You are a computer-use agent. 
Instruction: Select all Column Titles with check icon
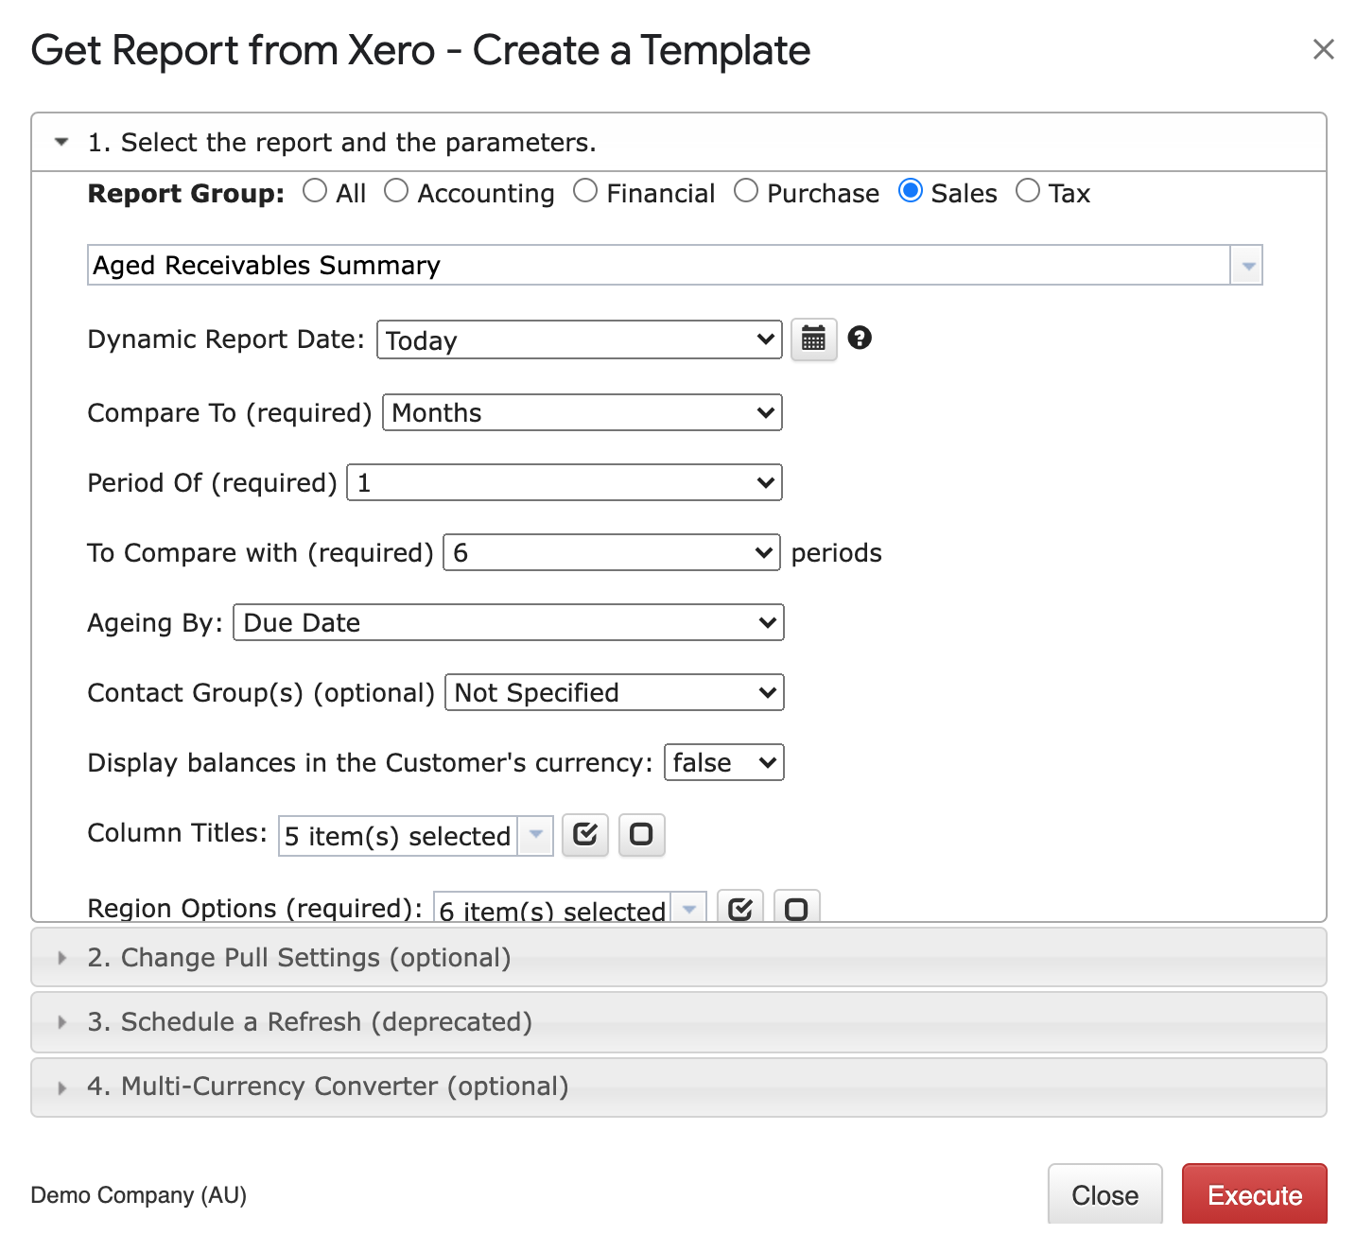point(584,835)
